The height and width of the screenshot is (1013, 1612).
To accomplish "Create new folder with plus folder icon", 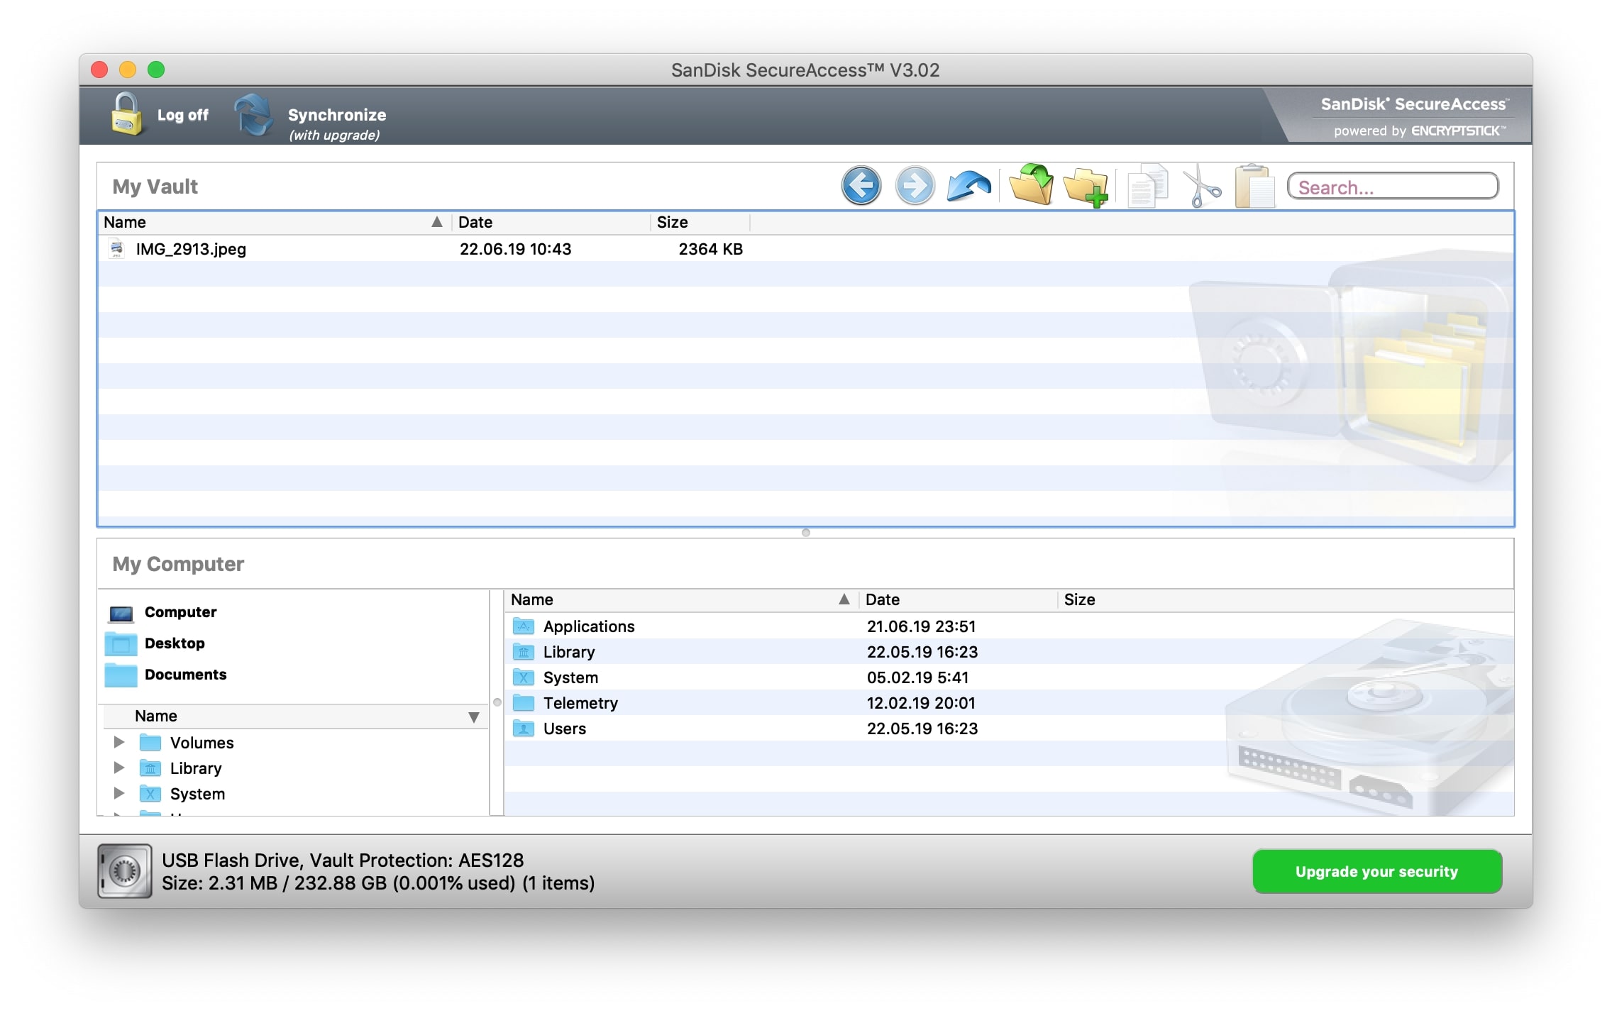I will (1085, 187).
